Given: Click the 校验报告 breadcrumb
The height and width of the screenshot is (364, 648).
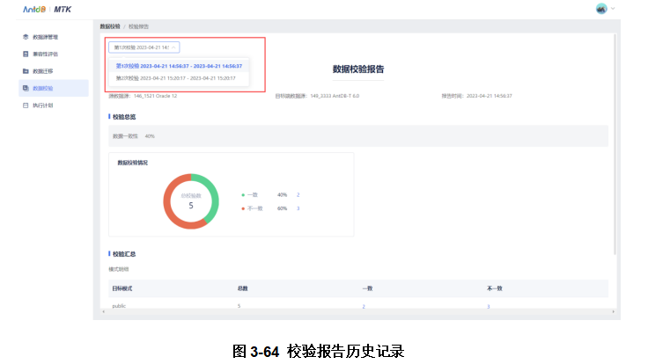Looking at the screenshot, I should coord(138,26).
